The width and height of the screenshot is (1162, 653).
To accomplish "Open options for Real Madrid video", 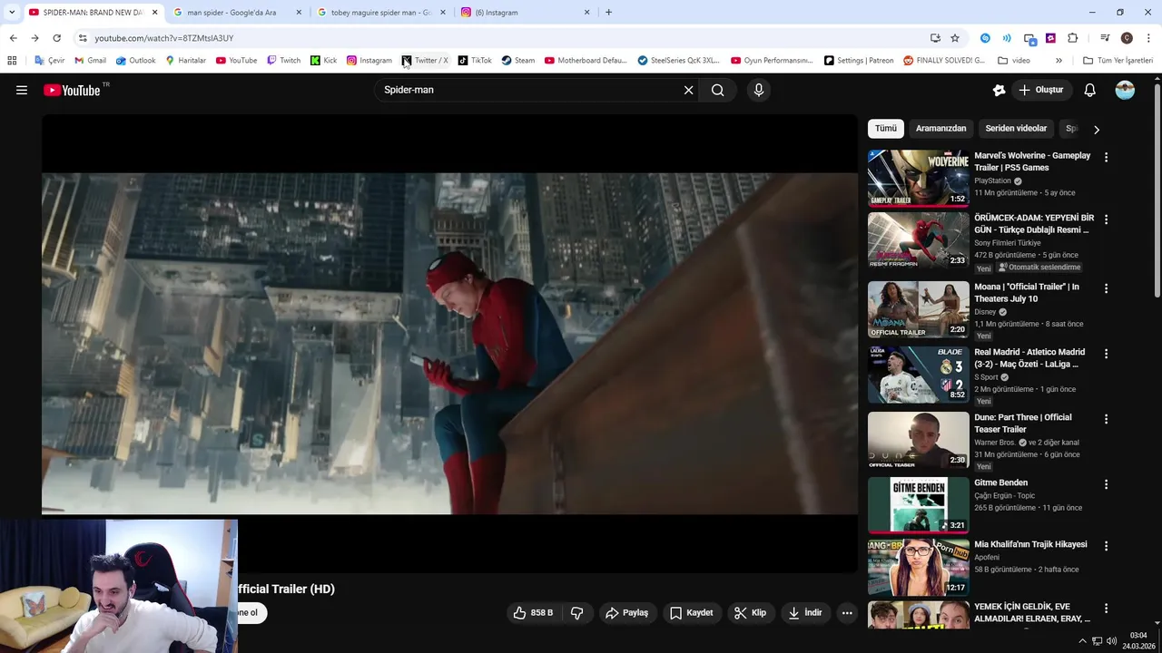I will tap(1106, 354).
